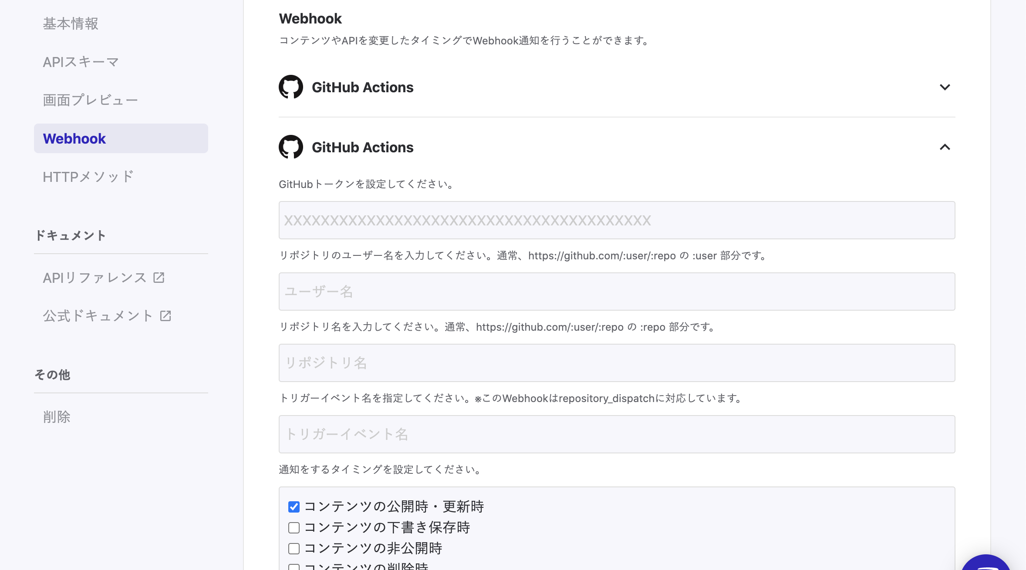Image resolution: width=1026 pixels, height=570 pixels.
Task: Click the GitHub token input field
Action: coord(616,220)
